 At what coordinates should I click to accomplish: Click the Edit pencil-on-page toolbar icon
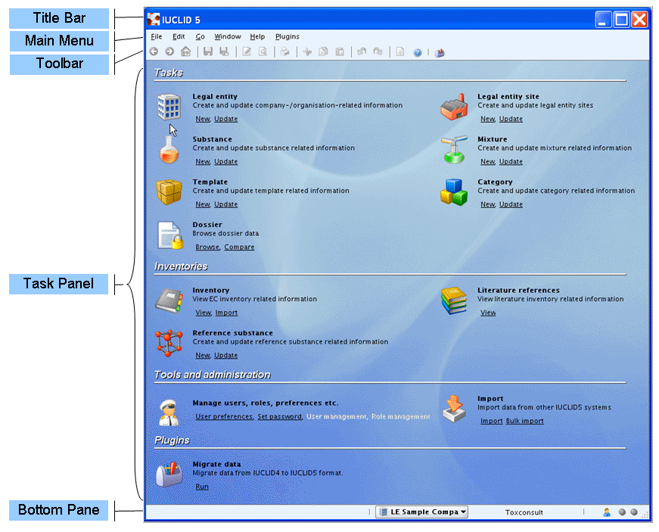[247, 51]
